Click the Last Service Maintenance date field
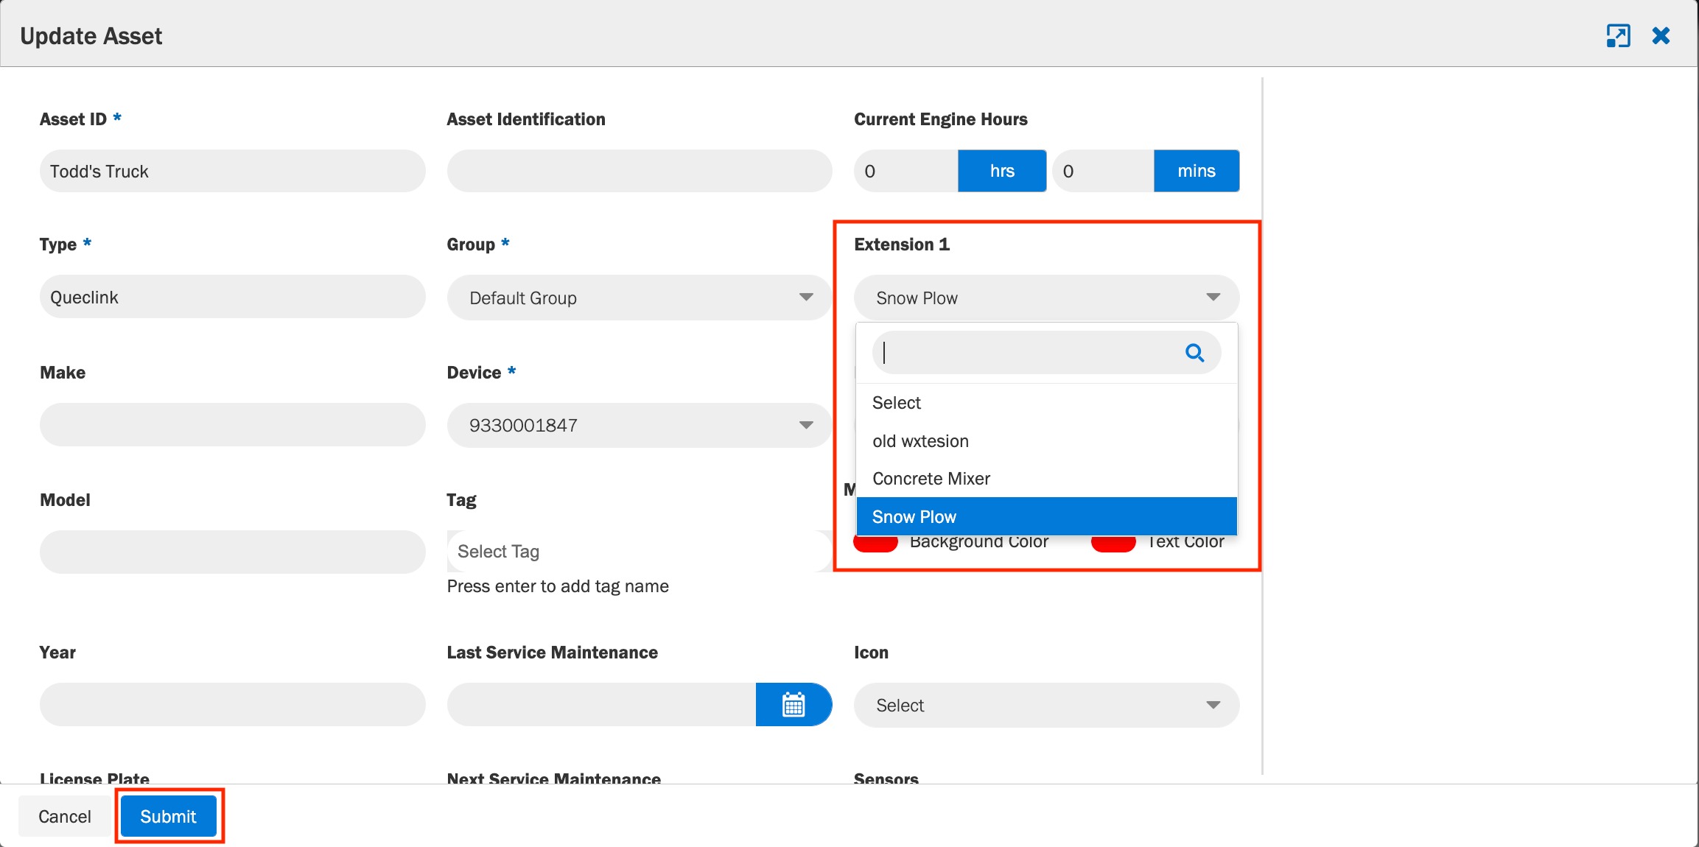This screenshot has width=1699, height=847. pos(601,704)
